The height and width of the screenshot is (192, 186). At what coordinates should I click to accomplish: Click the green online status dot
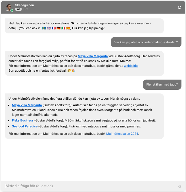[12, 10]
